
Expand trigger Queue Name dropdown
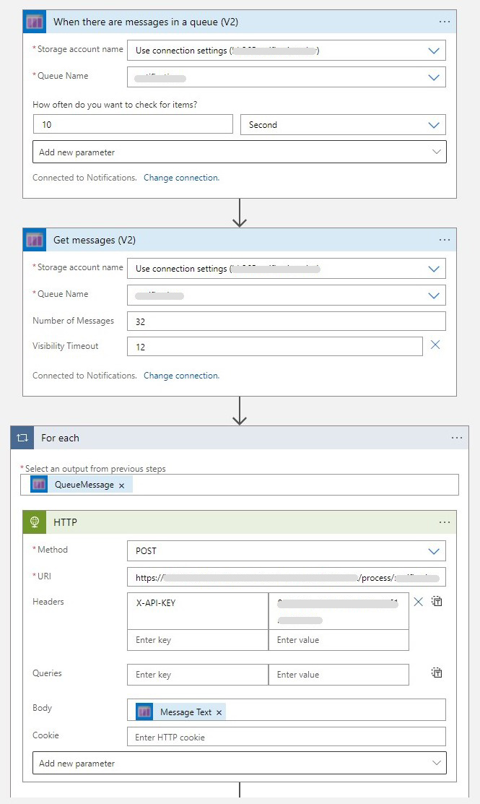click(434, 77)
